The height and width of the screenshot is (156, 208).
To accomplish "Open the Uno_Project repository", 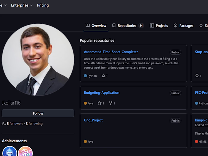I will (93, 120).
